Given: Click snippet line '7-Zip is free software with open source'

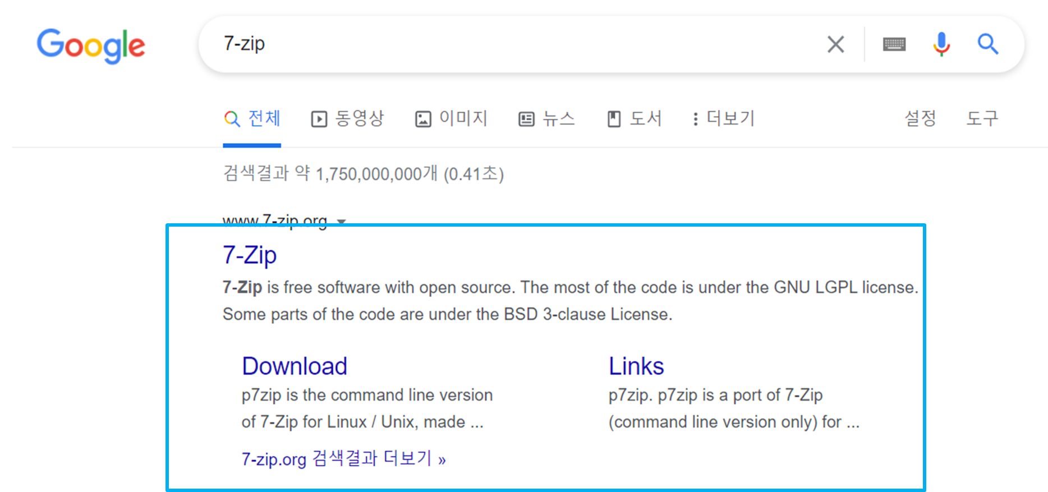Looking at the screenshot, I should point(369,287).
